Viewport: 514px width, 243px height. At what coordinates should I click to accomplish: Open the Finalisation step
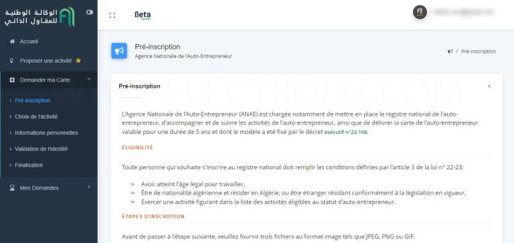(x=29, y=165)
